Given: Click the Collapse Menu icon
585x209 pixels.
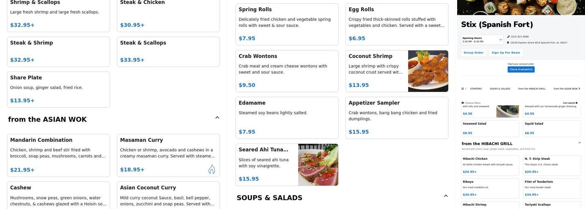Looking at the screenshot, I should (x=463, y=103).
